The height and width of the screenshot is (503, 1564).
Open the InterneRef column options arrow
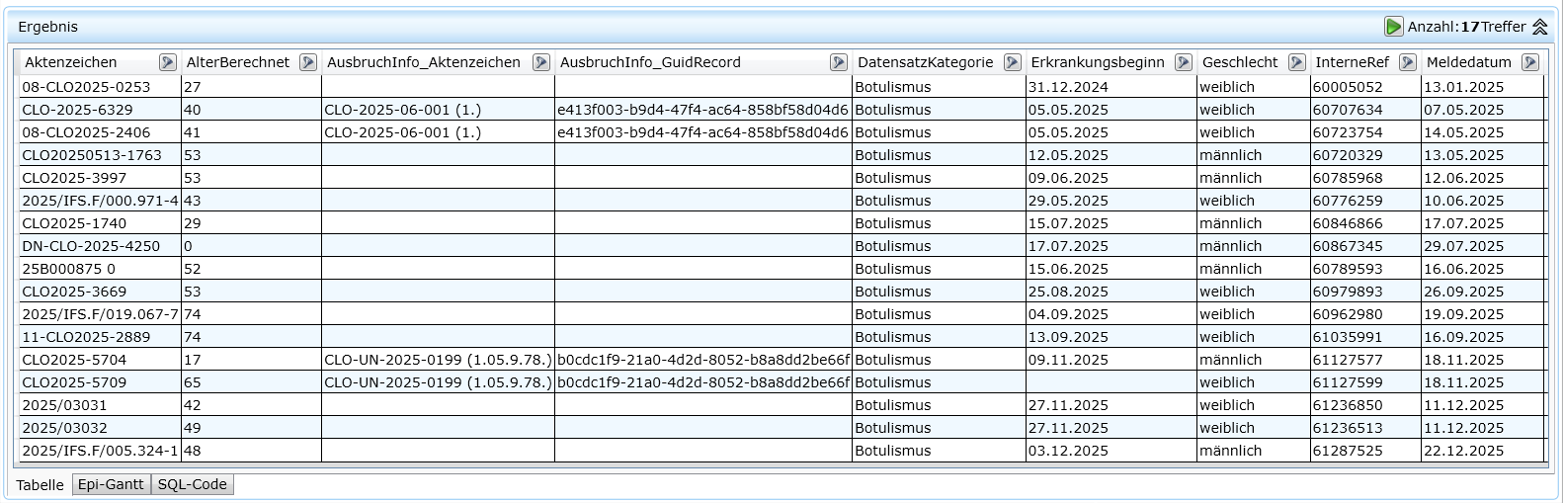click(x=1407, y=62)
